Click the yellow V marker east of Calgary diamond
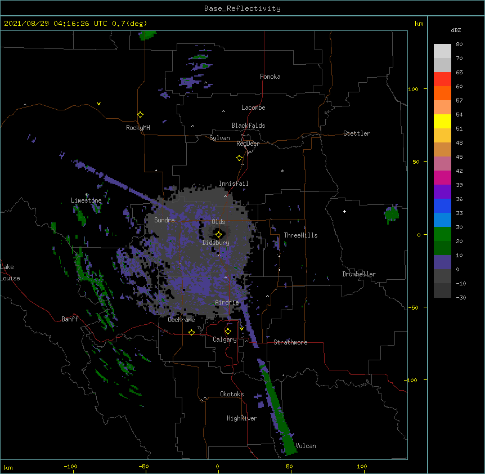Image resolution: width=485 pixels, height=474 pixels. click(x=241, y=329)
